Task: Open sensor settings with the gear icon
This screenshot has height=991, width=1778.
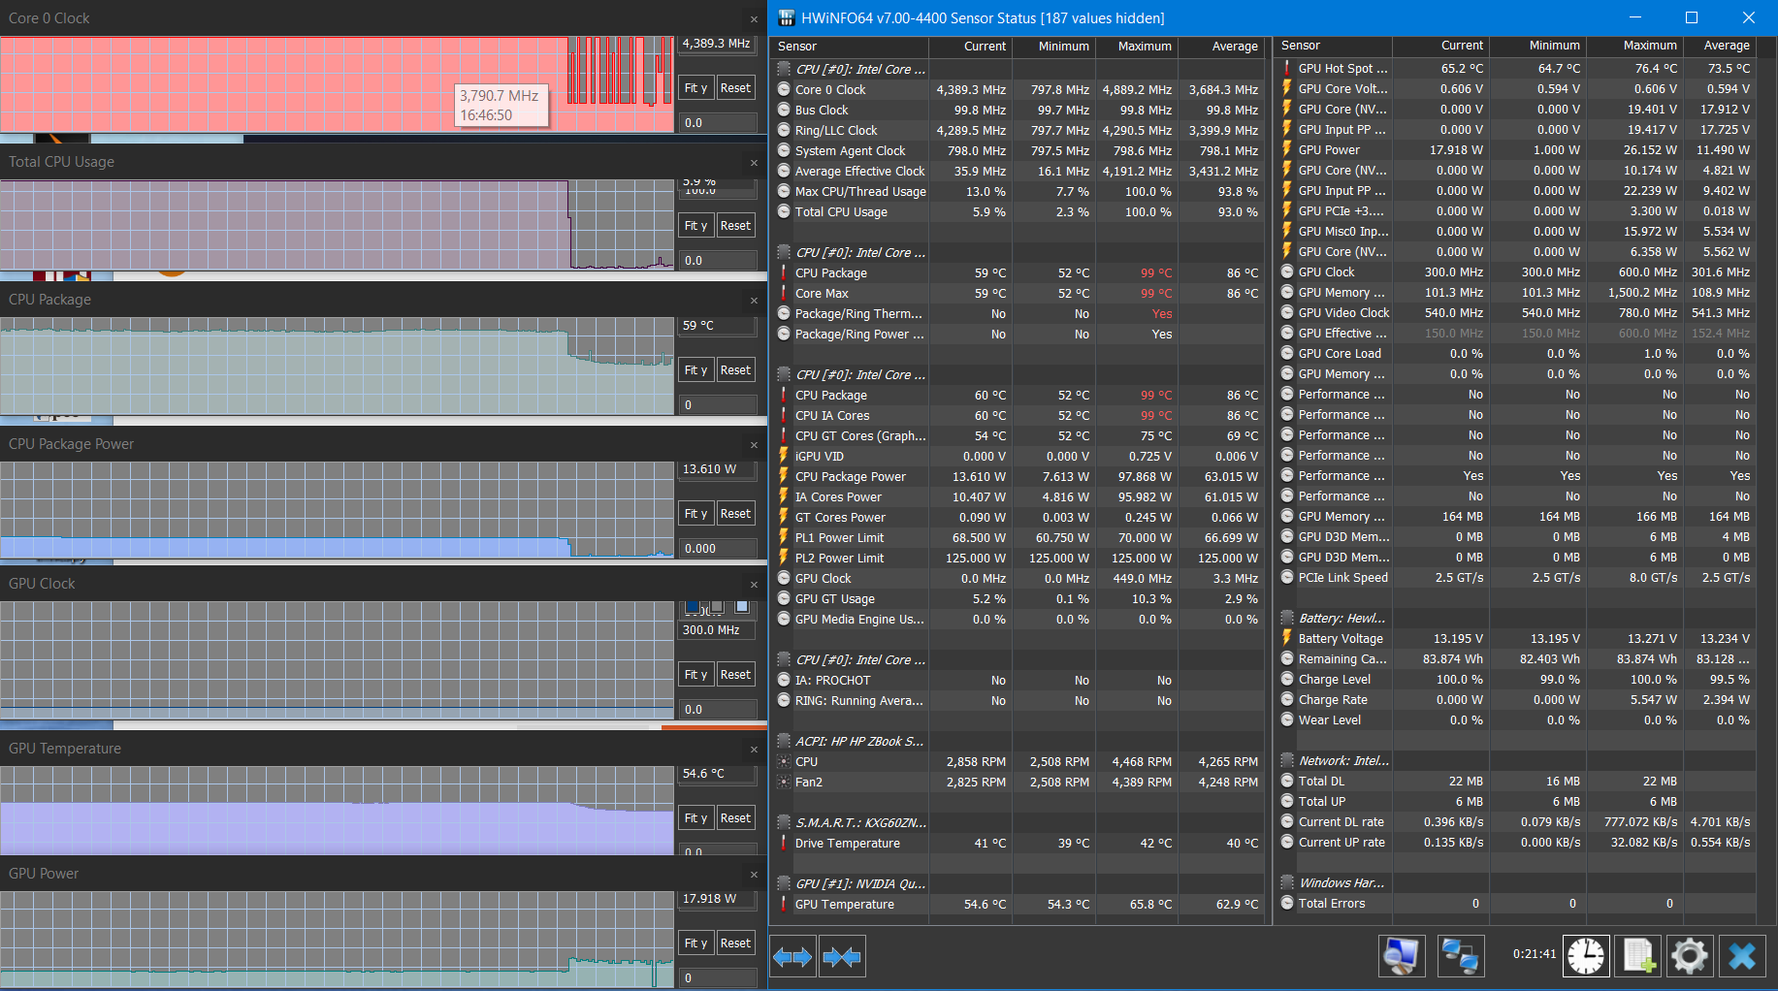Action: pyautogui.click(x=1690, y=956)
